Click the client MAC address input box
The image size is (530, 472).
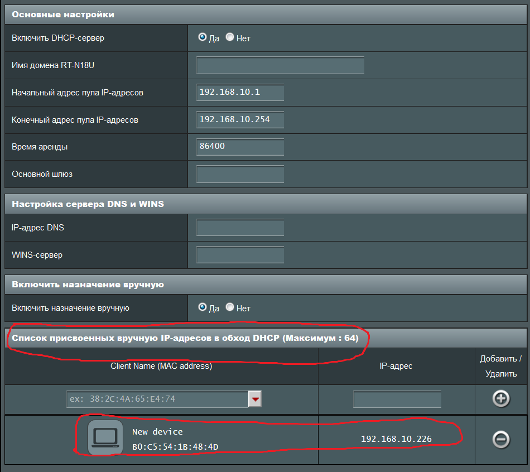click(157, 399)
